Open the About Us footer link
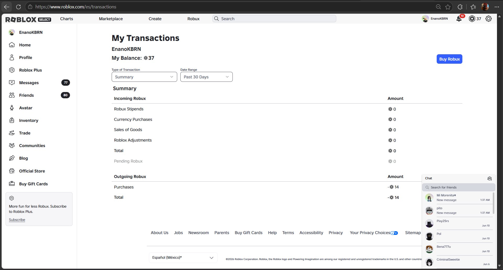The height and width of the screenshot is (270, 503). 160,233
